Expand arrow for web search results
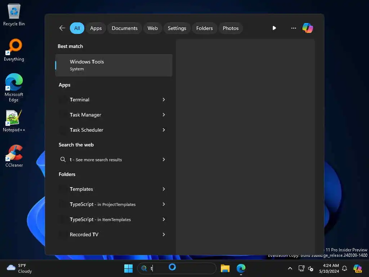The image size is (369, 277). tap(164, 159)
